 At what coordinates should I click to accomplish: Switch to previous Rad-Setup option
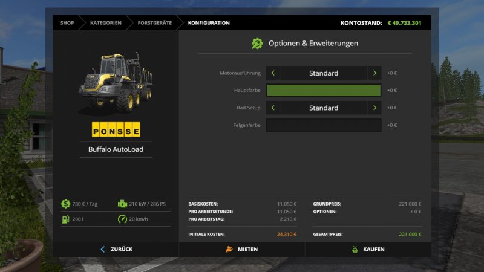273,108
